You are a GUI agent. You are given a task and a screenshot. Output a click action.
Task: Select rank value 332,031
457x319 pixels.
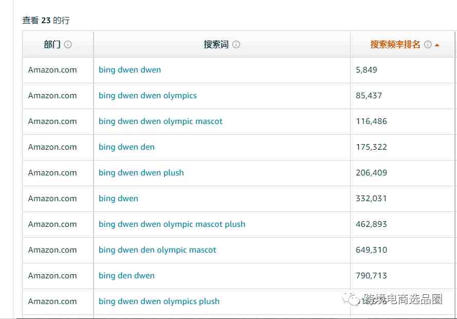tap(371, 199)
